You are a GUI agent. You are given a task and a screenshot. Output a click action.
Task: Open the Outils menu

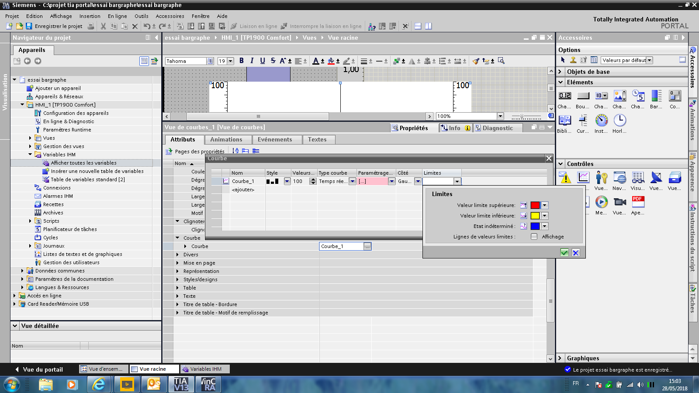pyautogui.click(x=141, y=16)
